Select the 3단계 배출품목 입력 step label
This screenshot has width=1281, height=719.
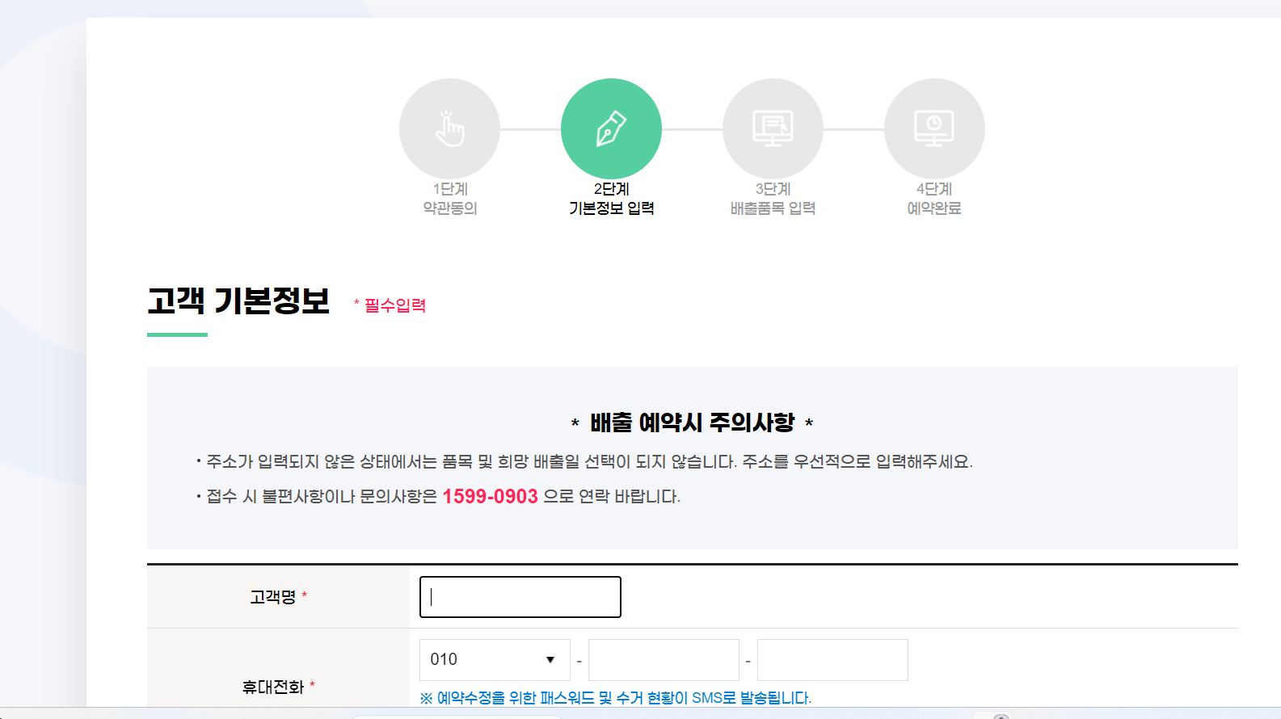tap(773, 199)
